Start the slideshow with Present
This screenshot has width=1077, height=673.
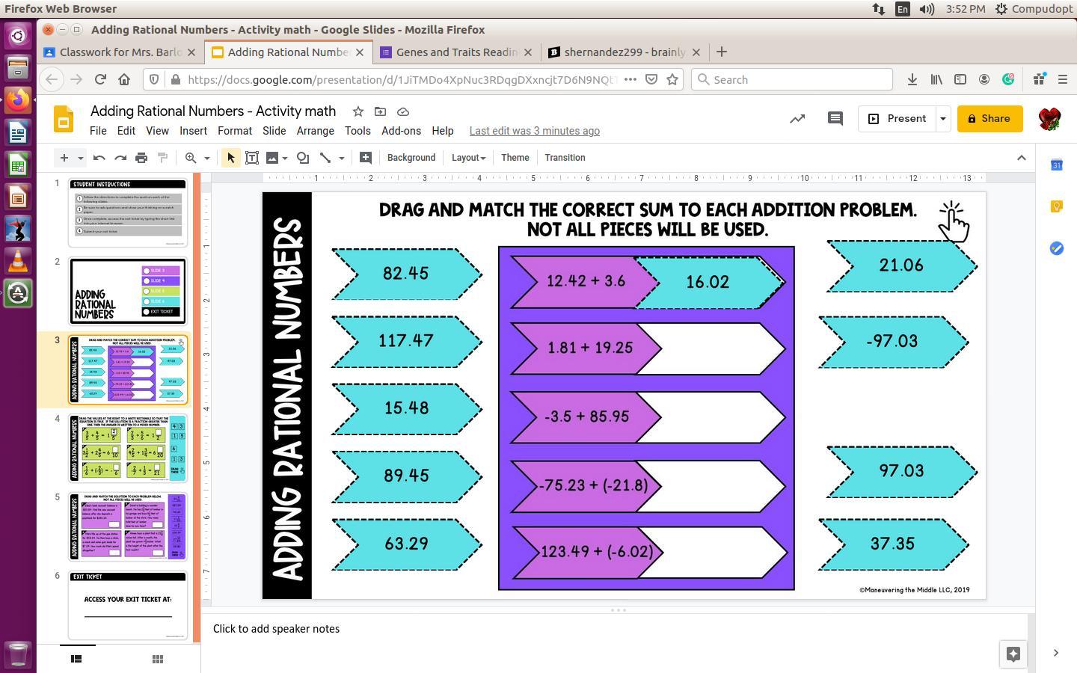click(x=897, y=118)
